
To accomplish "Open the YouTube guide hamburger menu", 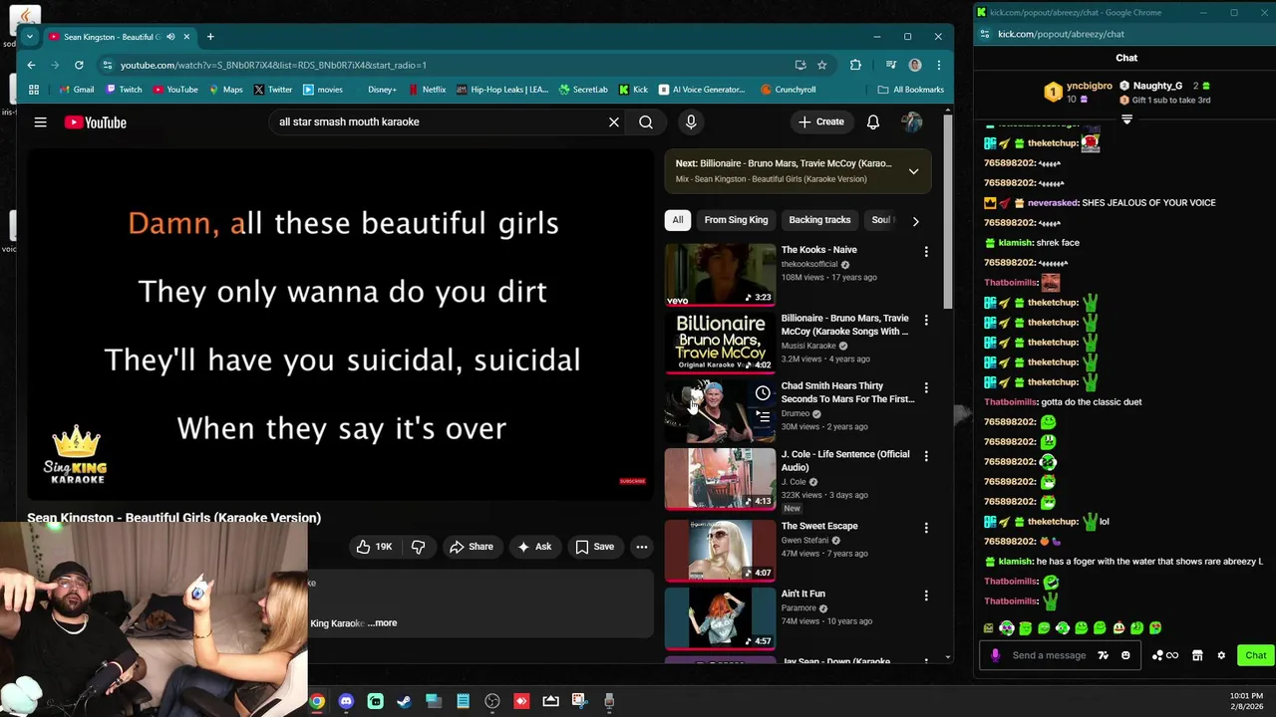I will click(x=40, y=122).
